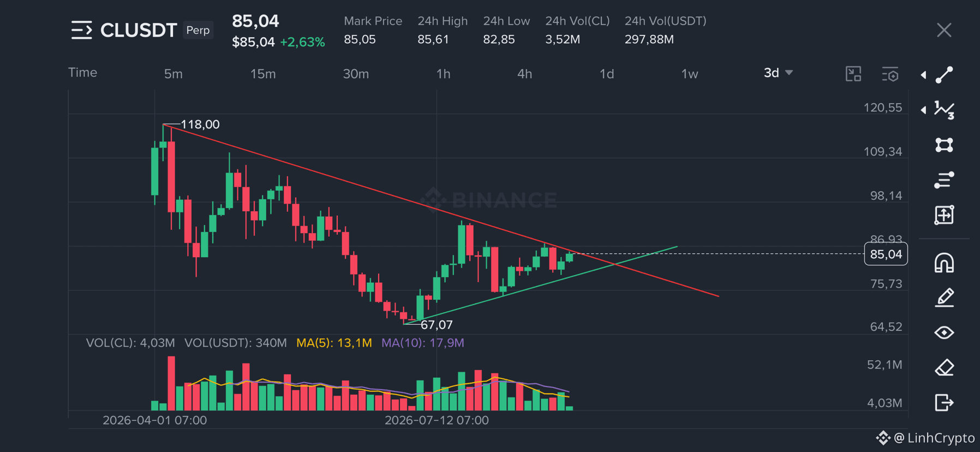Click the MA(5): 13,1M indicator label

coord(334,343)
